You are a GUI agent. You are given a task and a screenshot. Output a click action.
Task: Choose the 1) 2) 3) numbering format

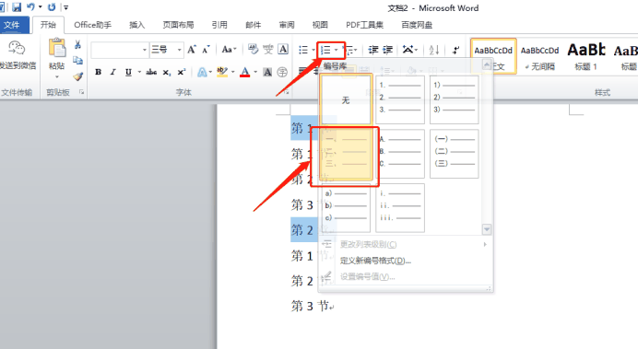point(455,99)
